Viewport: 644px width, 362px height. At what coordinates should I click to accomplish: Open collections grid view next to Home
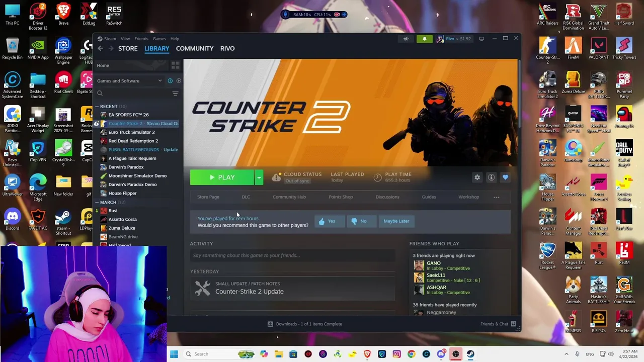[175, 65]
